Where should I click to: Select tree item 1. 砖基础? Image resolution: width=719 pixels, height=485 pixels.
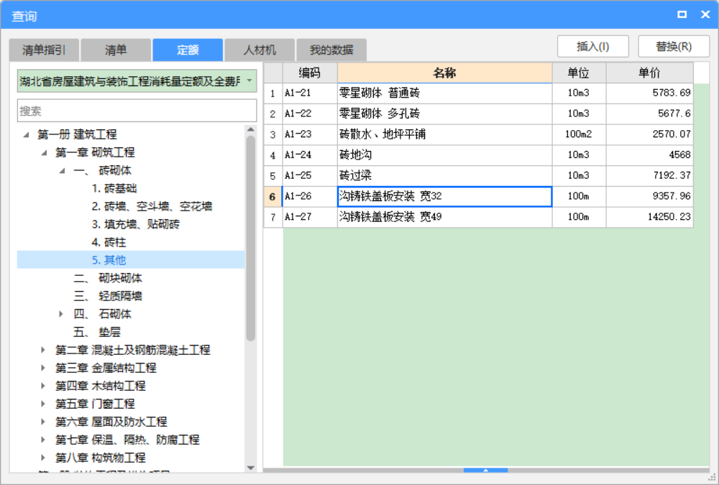114,188
